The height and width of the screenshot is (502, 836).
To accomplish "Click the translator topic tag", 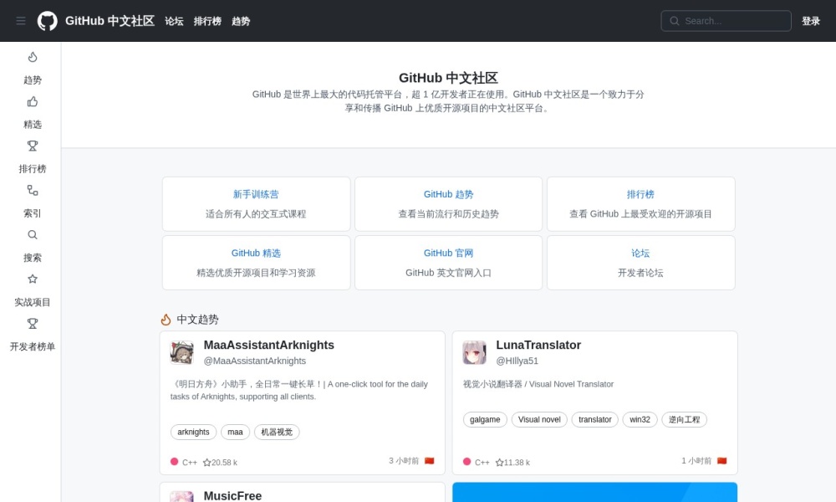I will click(x=595, y=420).
